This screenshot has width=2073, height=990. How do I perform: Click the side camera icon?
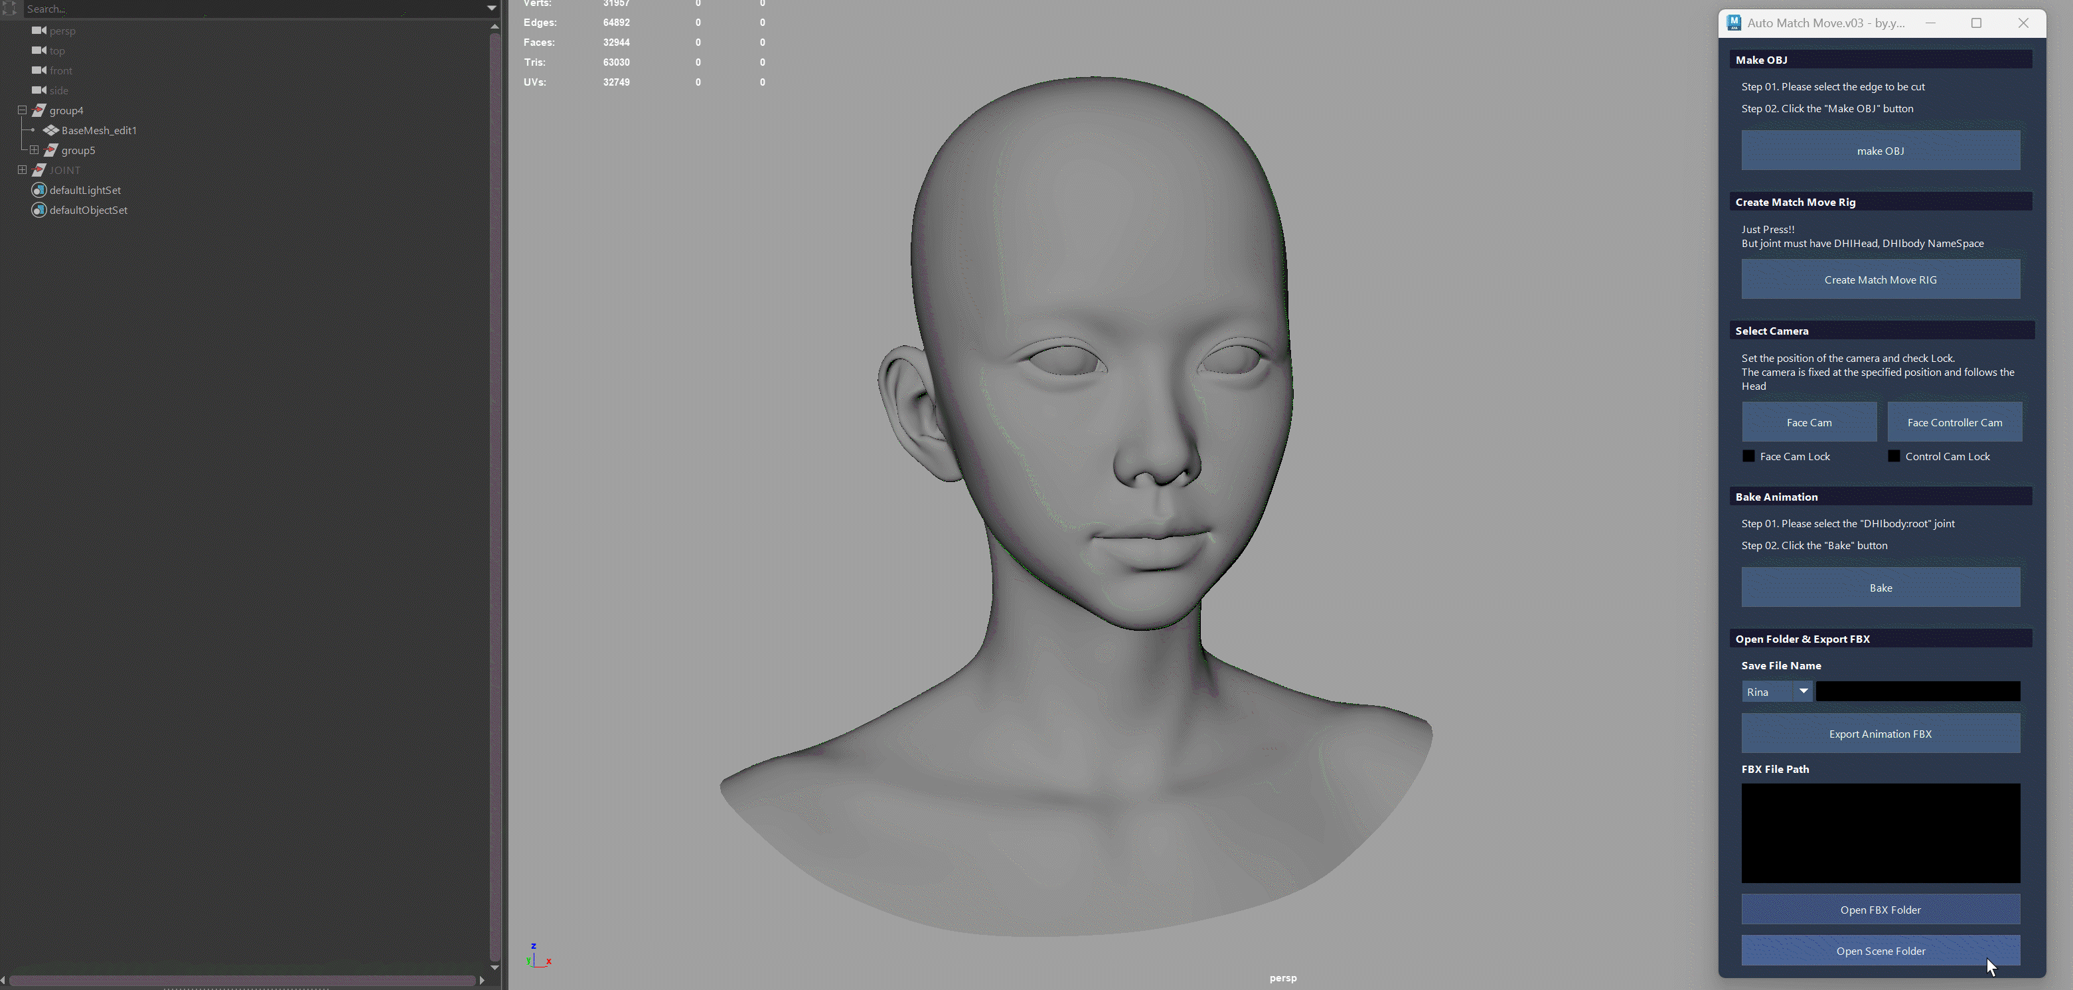38,90
